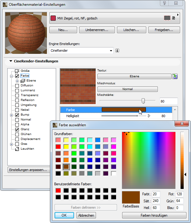This screenshot has height=223, width=191.
Task: Click Einstellungen anpassen... button
Action: tap(29, 170)
